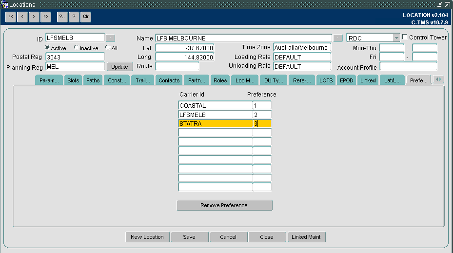
Task: Select the COASTAL carrier id field
Action: 216,105
